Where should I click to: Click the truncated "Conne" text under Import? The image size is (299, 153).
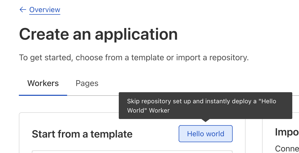[287, 149]
